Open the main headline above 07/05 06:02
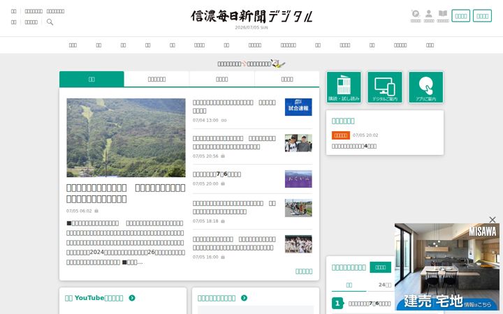 pyautogui.click(x=126, y=193)
